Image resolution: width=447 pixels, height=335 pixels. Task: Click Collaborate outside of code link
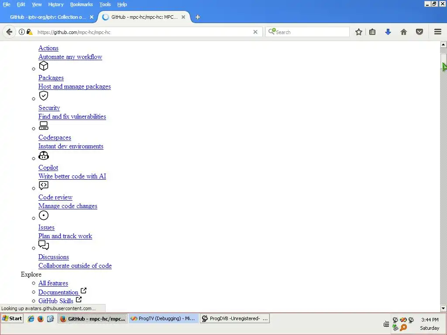(x=75, y=266)
